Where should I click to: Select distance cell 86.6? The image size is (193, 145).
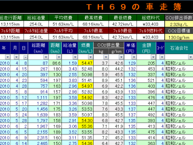pos(55,63)
